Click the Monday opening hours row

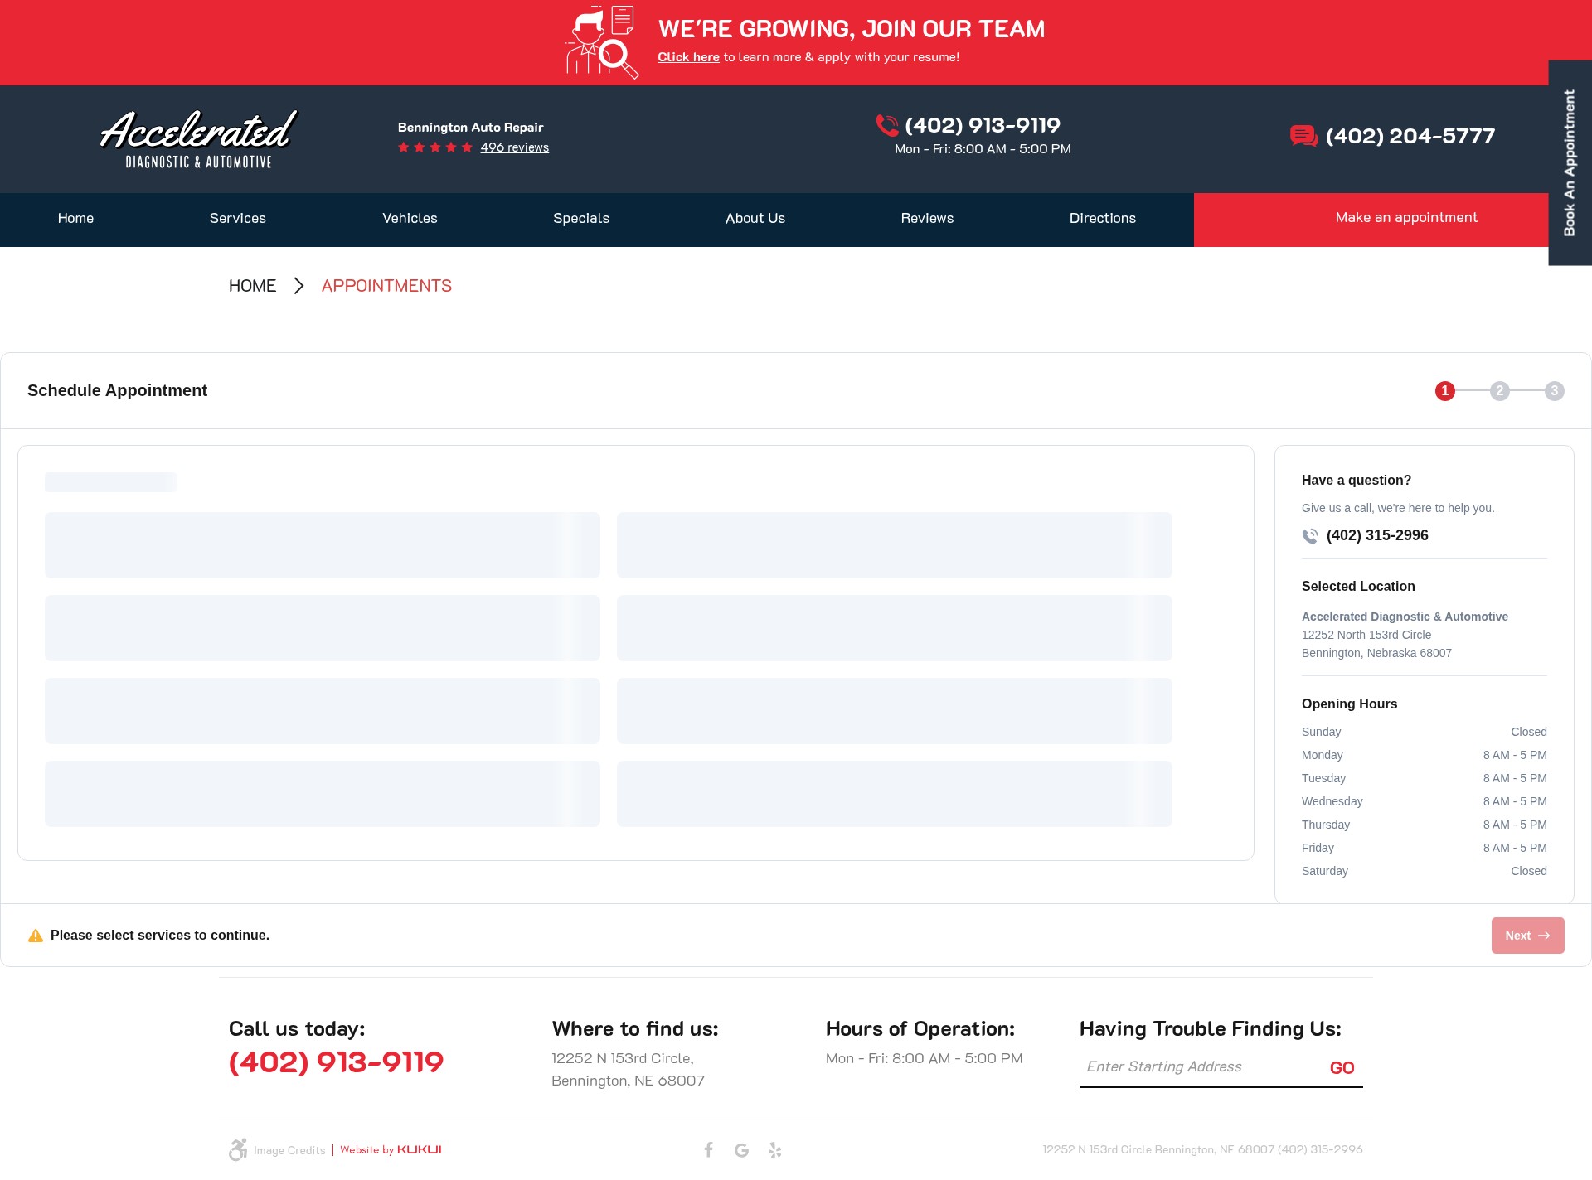1425,755
